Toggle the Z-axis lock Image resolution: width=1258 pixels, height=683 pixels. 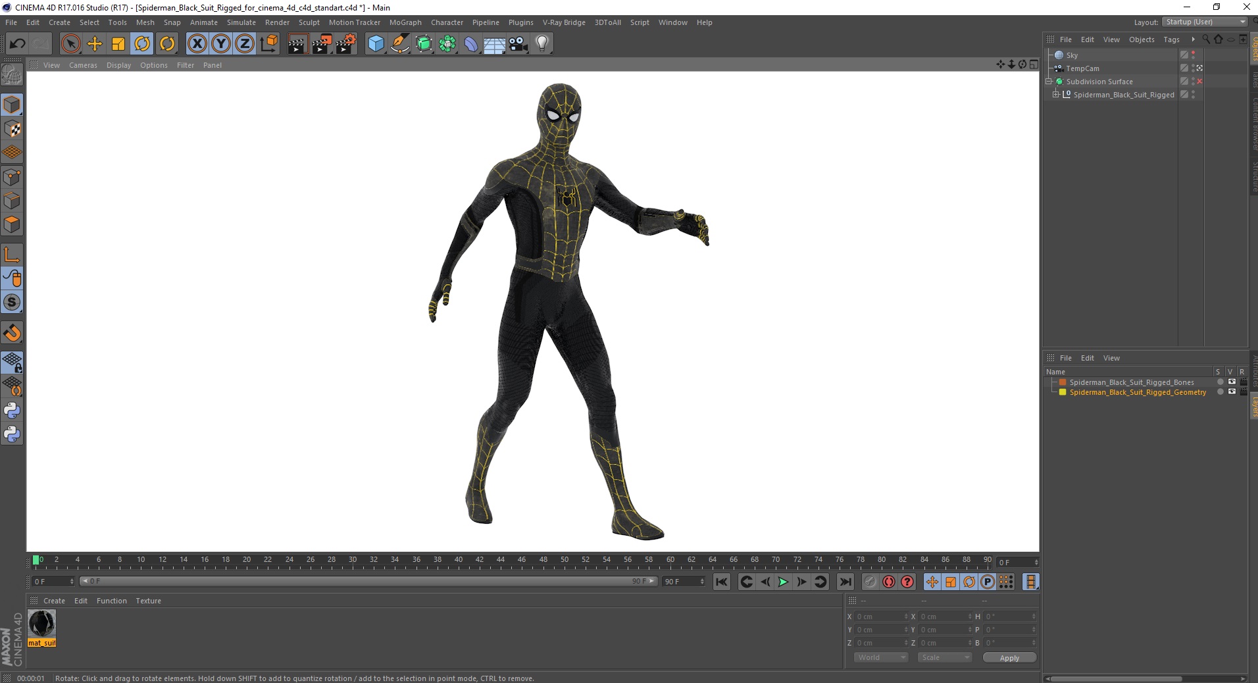coord(245,44)
